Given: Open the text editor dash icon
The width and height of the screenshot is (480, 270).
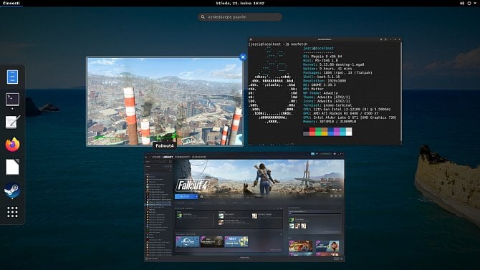Looking at the screenshot, I should 13,122.
